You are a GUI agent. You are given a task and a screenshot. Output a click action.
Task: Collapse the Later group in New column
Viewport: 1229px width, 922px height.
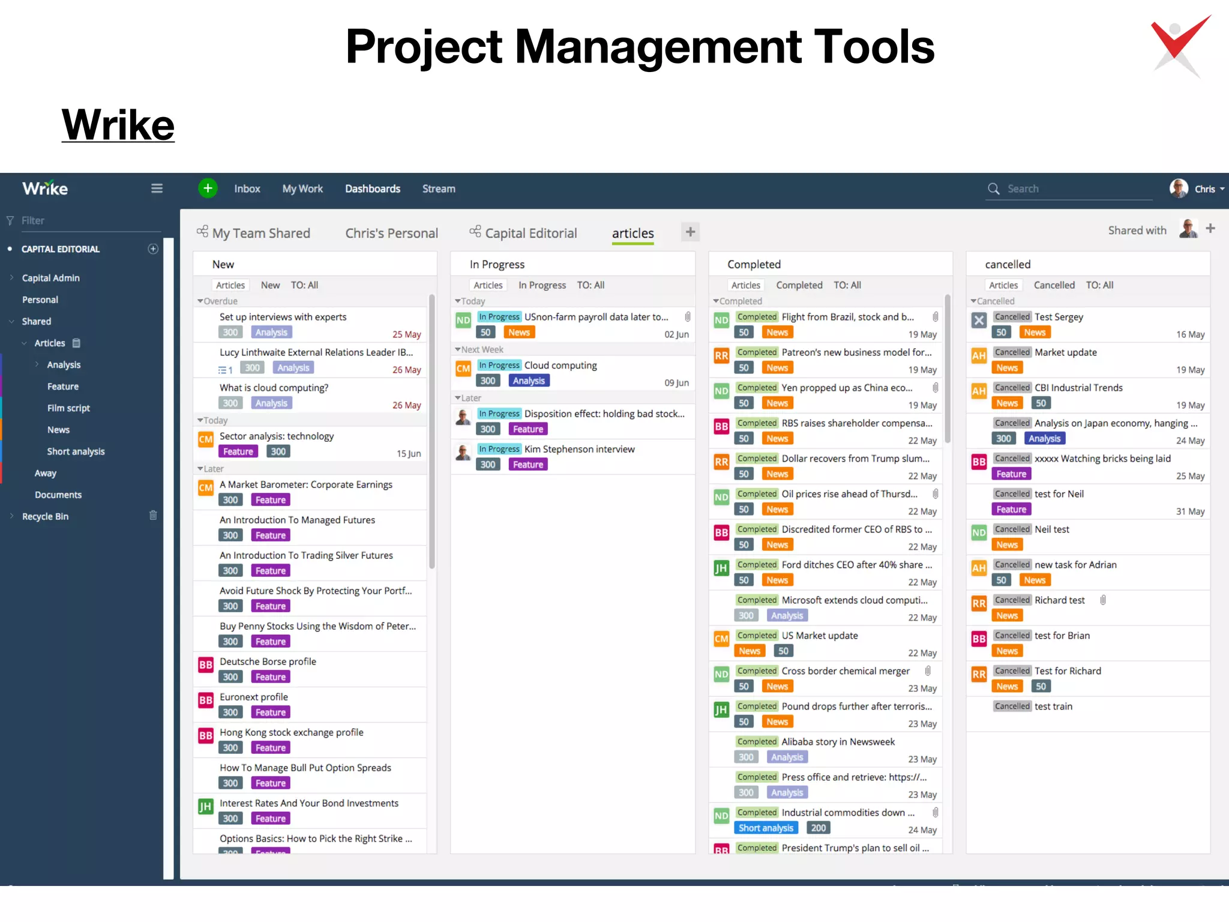pyautogui.click(x=200, y=468)
